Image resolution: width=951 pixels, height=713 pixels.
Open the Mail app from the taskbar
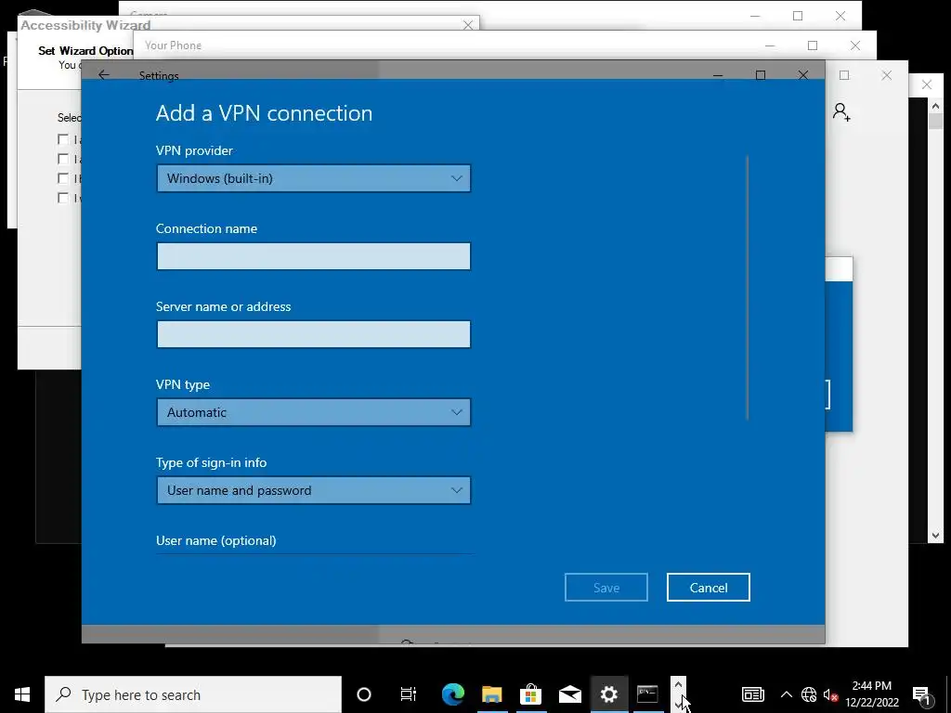[x=570, y=694]
